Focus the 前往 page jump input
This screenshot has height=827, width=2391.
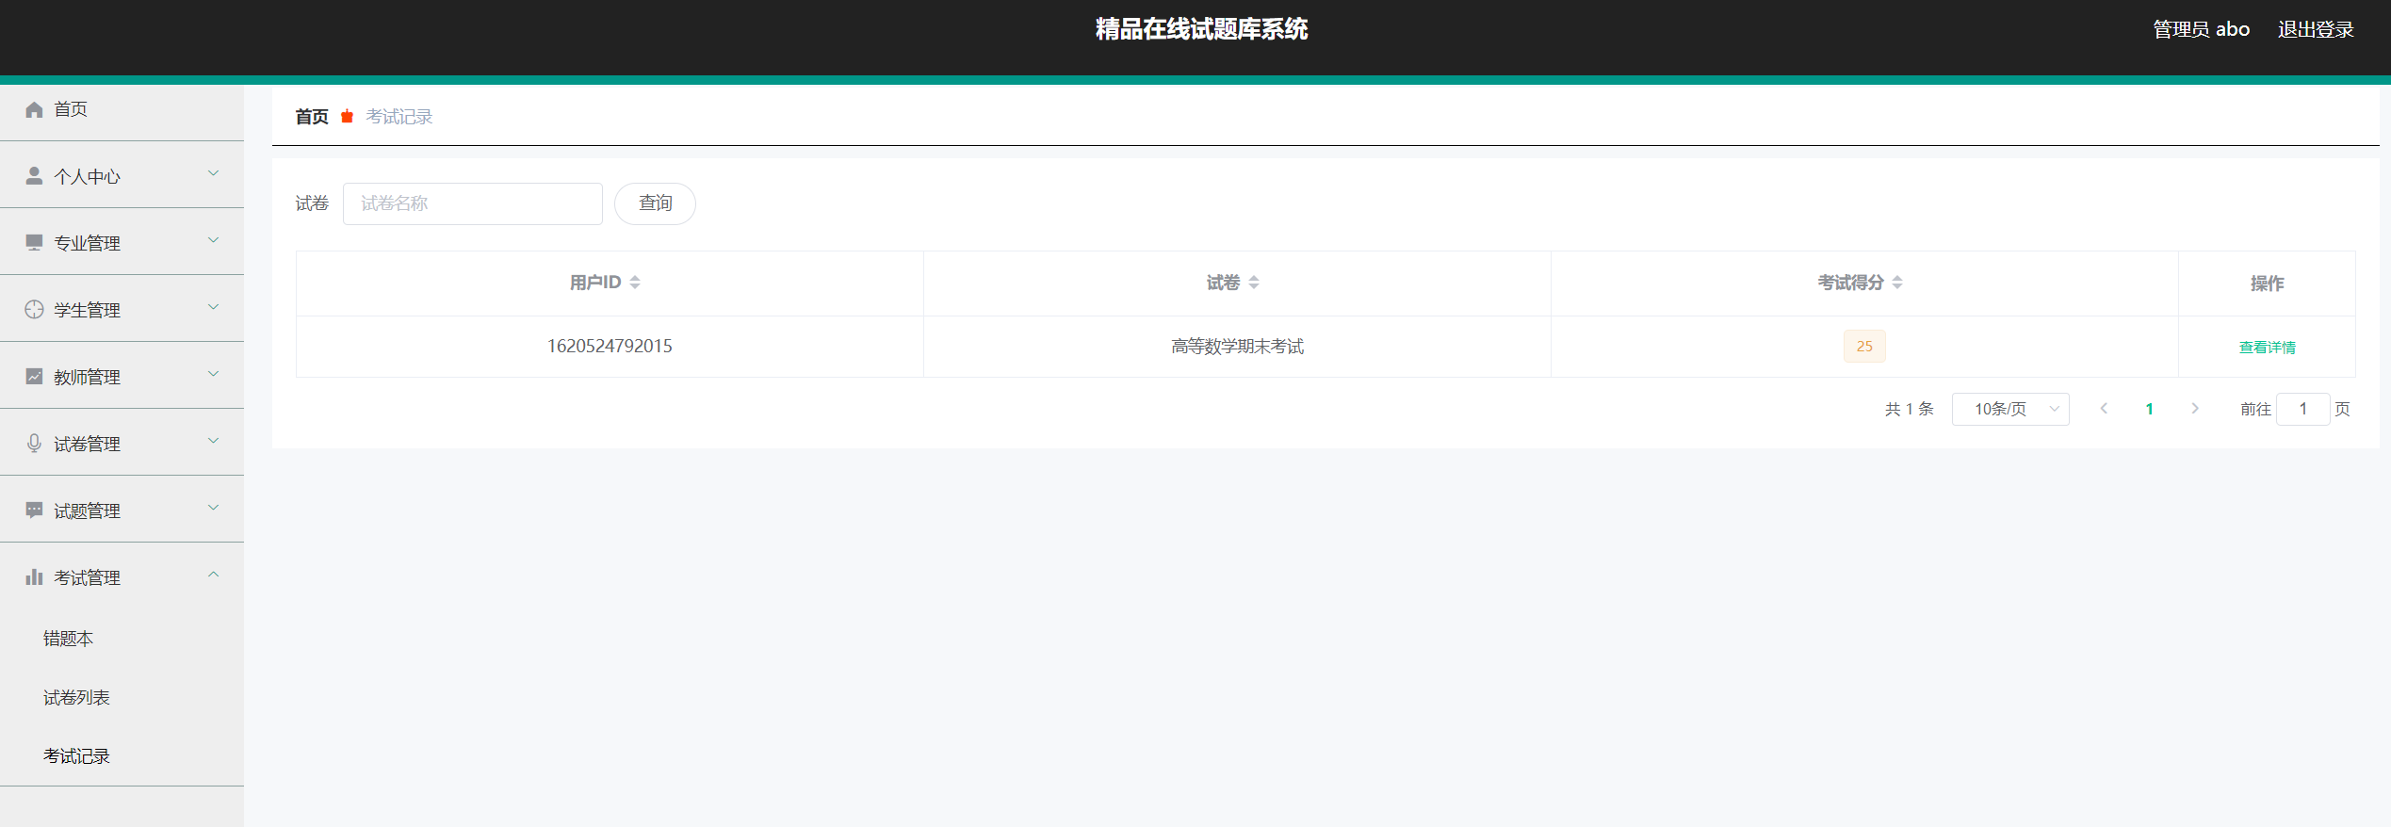point(2302,409)
